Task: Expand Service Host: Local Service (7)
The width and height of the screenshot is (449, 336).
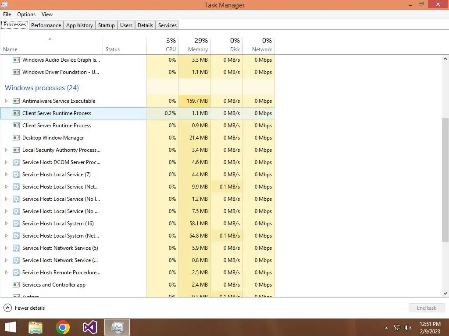Action: 6,175
